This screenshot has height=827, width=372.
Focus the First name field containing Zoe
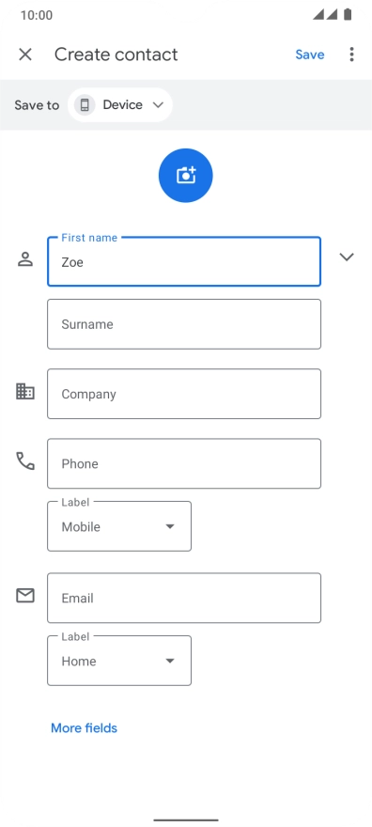[x=184, y=261]
